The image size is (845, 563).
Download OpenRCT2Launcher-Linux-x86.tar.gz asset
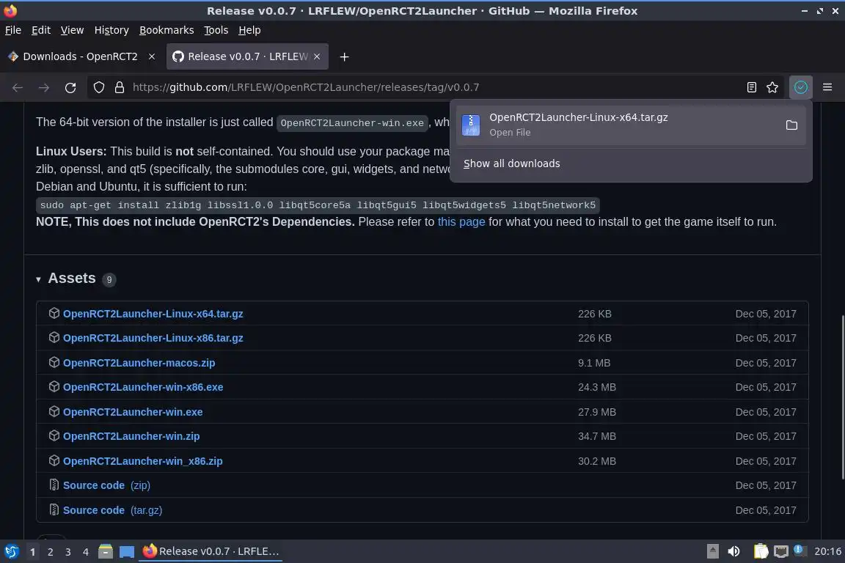pyautogui.click(x=153, y=338)
